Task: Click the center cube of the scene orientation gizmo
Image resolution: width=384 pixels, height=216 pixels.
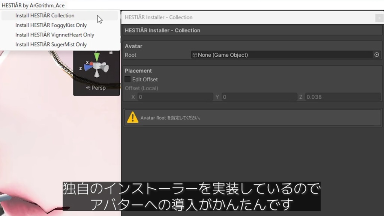Action: pyautogui.click(x=96, y=65)
